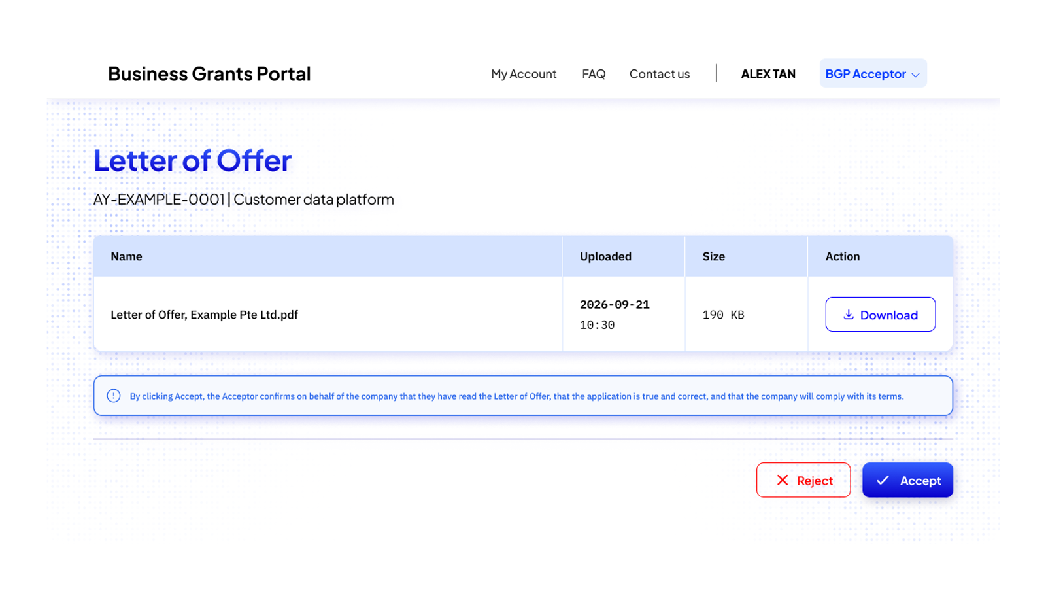Reject the Letter of Offer

803,480
